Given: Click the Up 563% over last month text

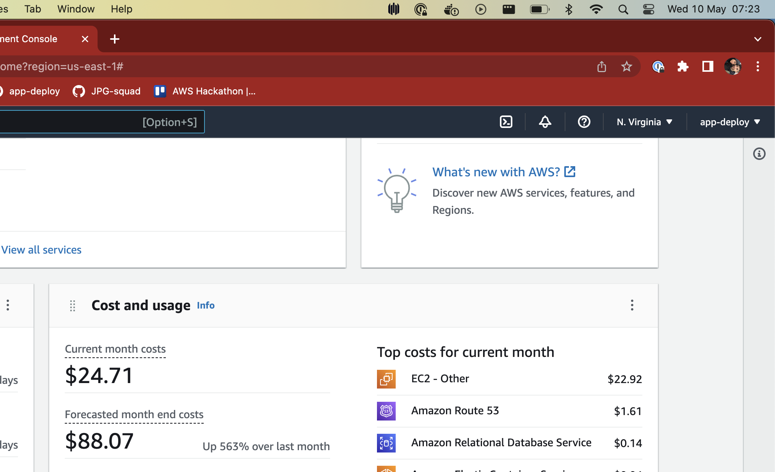Looking at the screenshot, I should click(x=266, y=446).
